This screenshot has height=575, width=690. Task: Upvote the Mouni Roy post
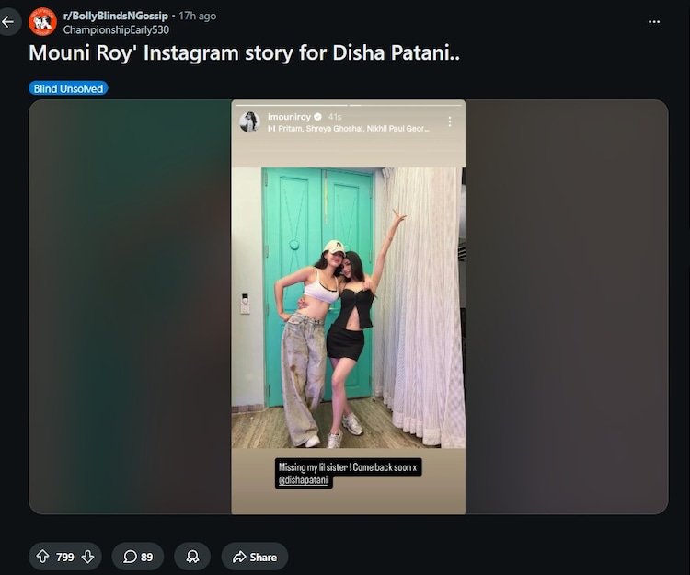pos(42,557)
